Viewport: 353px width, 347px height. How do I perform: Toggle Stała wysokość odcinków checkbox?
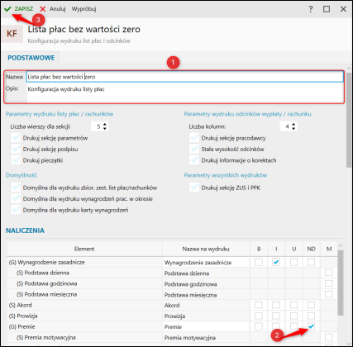[194, 149]
